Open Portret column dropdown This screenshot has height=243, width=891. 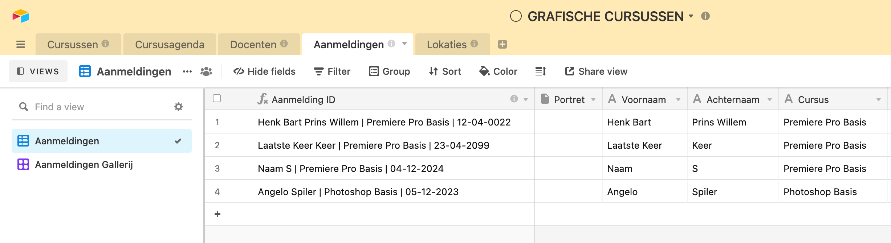tap(593, 99)
